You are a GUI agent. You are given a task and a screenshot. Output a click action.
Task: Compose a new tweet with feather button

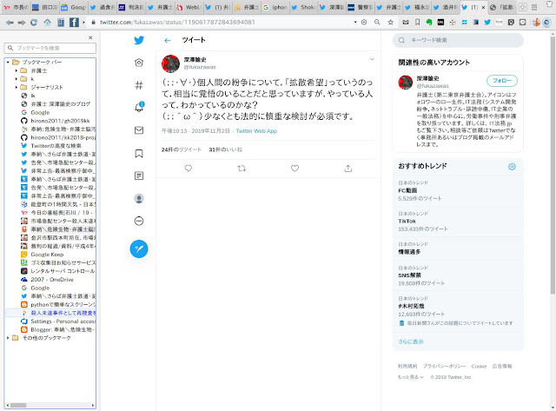pyautogui.click(x=139, y=249)
